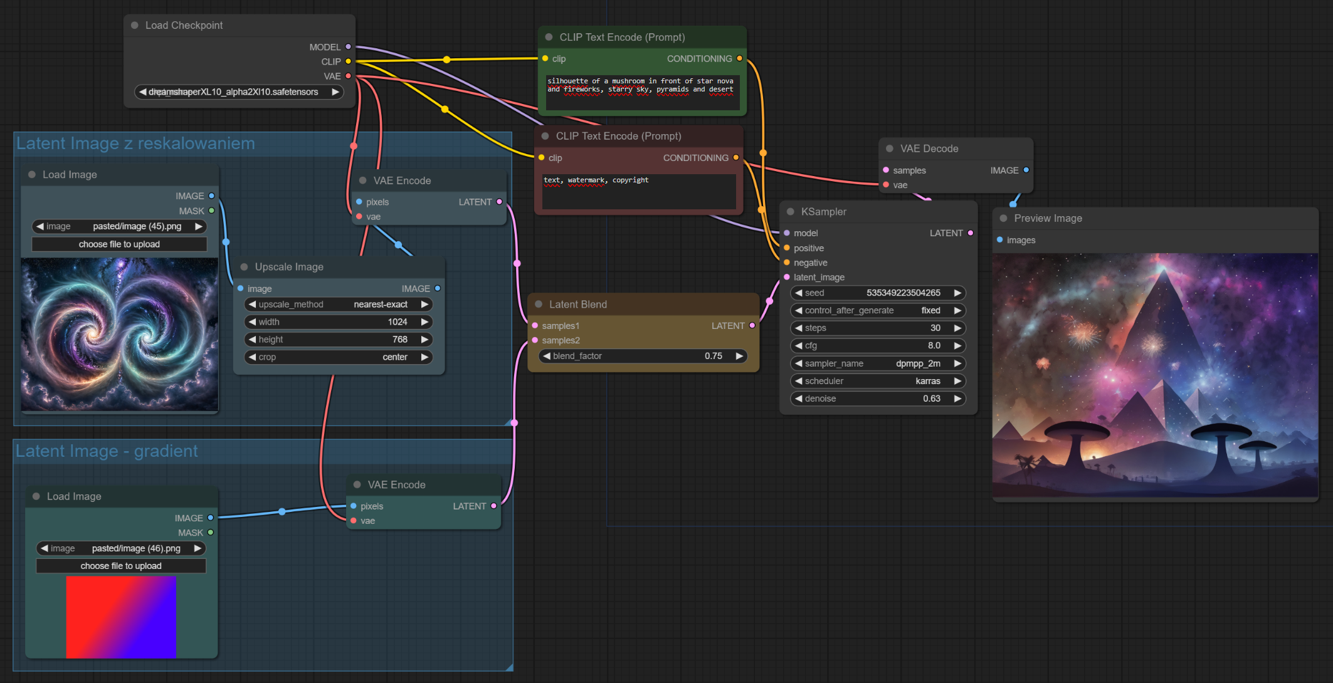1333x683 pixels.
Task: Click the positive prompt text box
Action: [642, 93]
